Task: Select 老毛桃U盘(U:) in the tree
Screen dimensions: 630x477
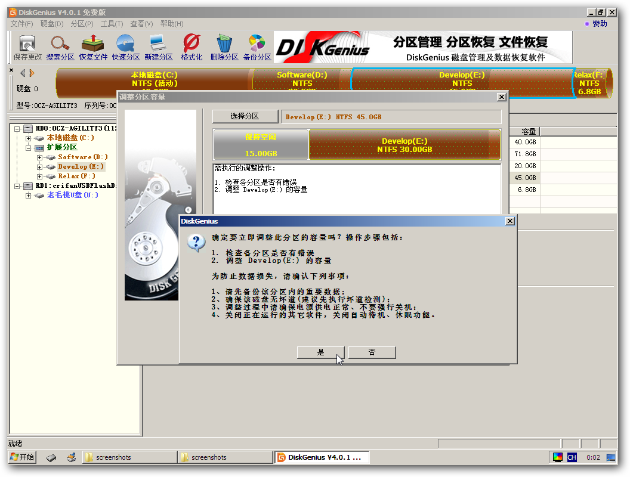Action: (x=72, y=195)
